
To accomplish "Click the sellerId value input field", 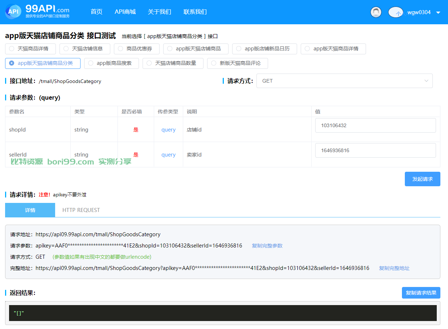I will coord(375,150).
